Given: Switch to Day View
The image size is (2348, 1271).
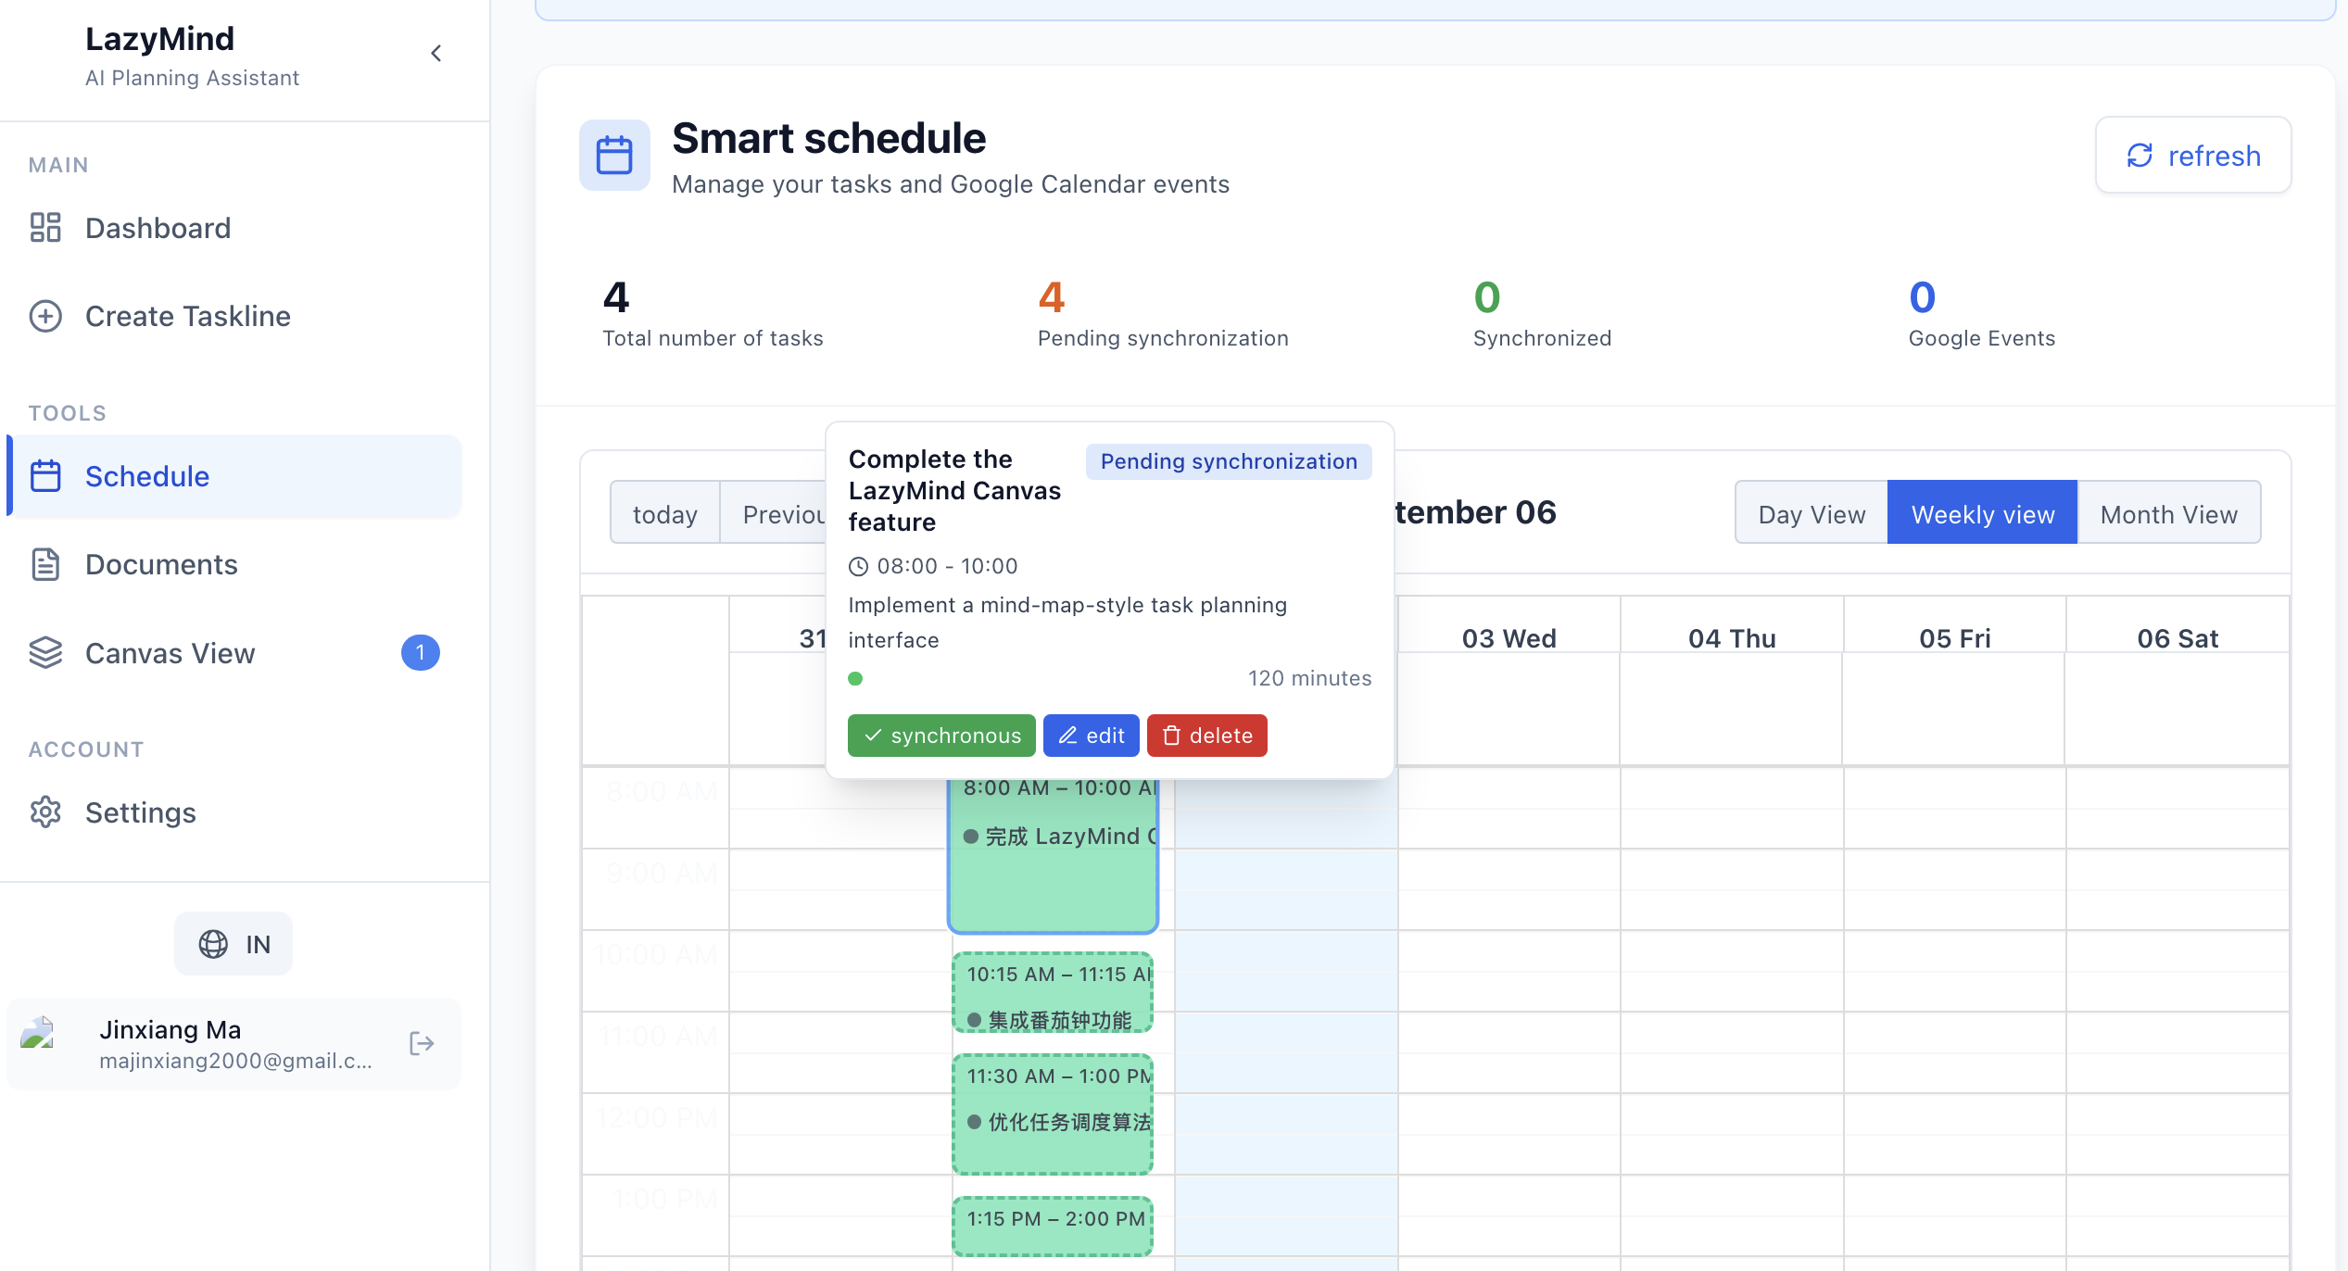Looking at the screenshot, I should click(1811, 513).
